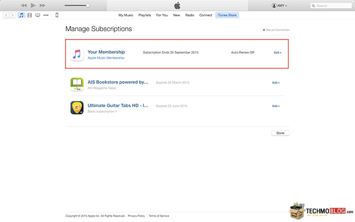Open the For You tab

[162, 15]
